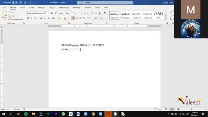Open the Clipboard dialog launcher
Screen dimensions: 208x117
[x=24, y=23]
